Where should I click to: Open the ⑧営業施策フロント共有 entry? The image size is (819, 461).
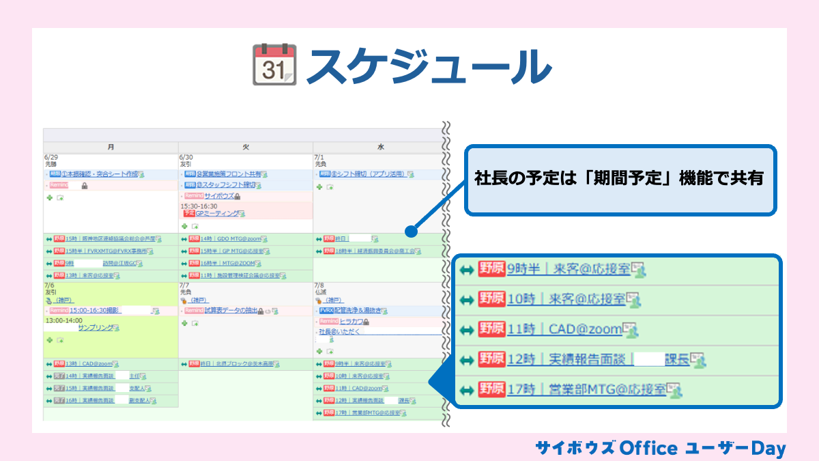click(229, 174)
